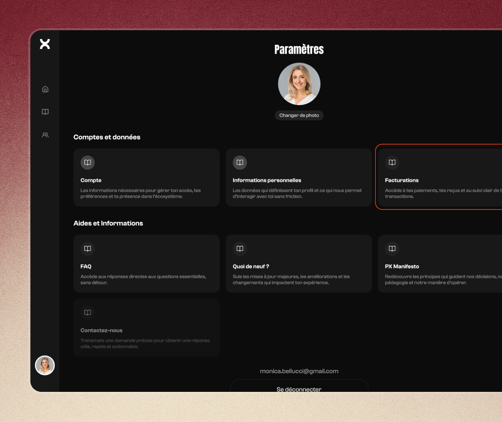This screenshot has height=422, width=502.
Task: Click Changer de photo button
Action: pos(299,115)
